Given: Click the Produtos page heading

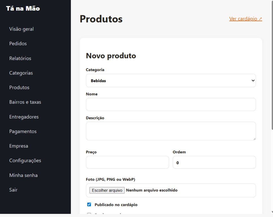Looking at the screenshot, I should pyautogui.click(x=101, y=19).
